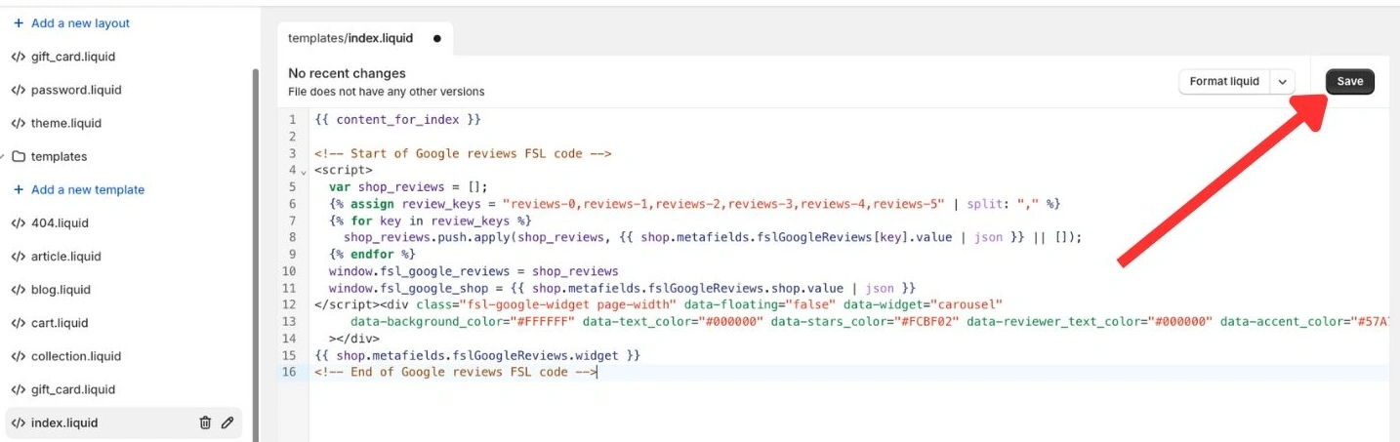Click the 'var shop_reviews = [];' line

point(408,187)
